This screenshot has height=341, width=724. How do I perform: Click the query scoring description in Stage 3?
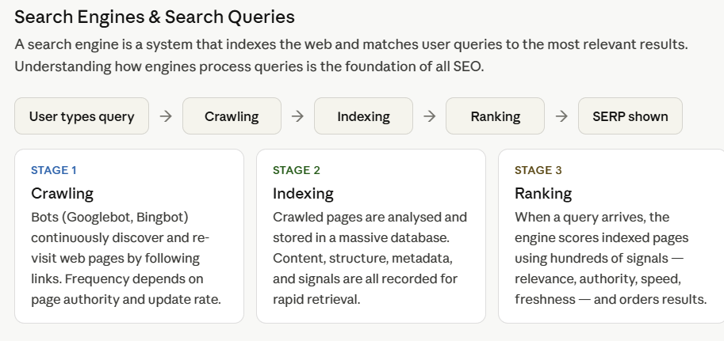point(609,257)
